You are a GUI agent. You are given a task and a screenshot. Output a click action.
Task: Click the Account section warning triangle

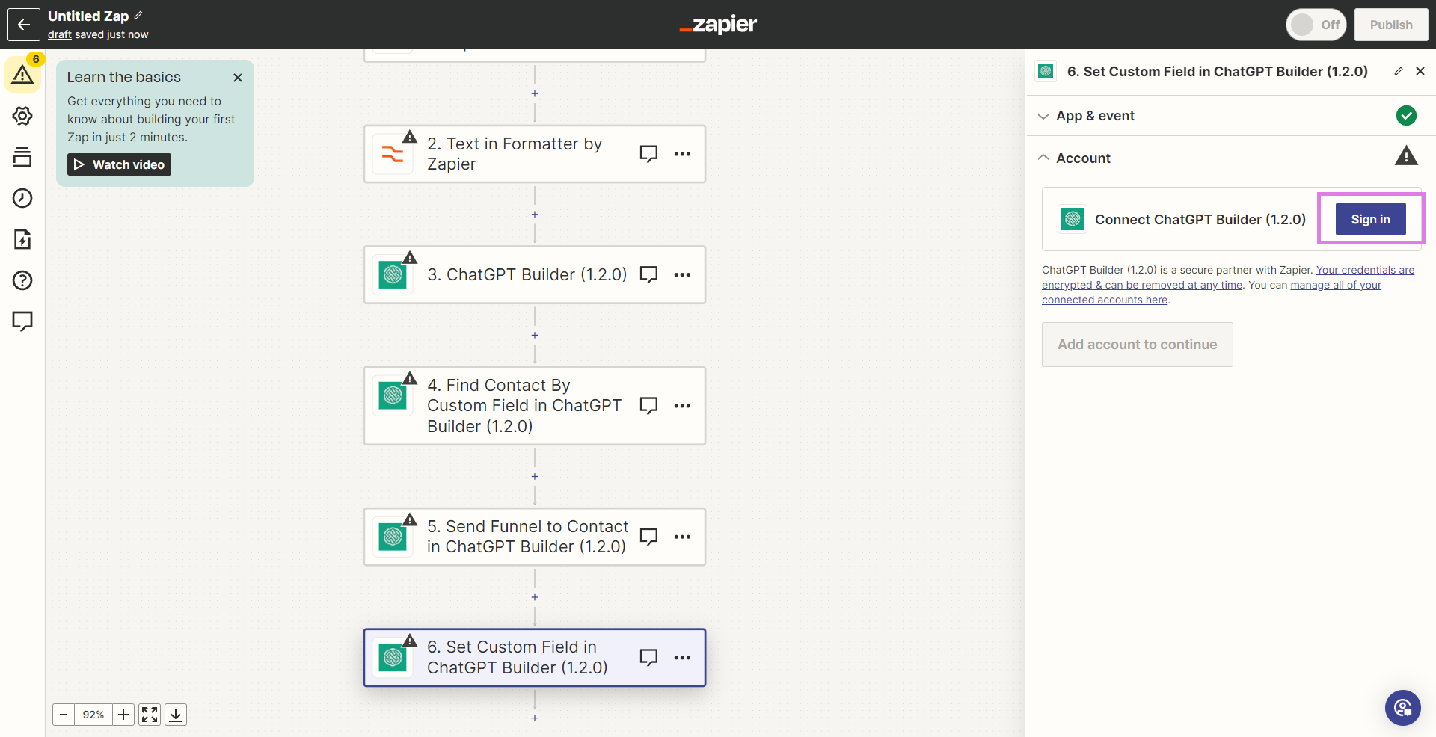click(x=1406, y=155)
